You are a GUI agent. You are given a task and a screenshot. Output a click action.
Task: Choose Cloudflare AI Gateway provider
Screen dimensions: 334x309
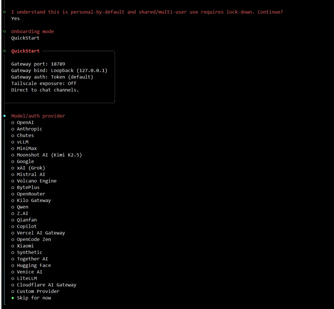pyautogui.click(x=44, y=285)
